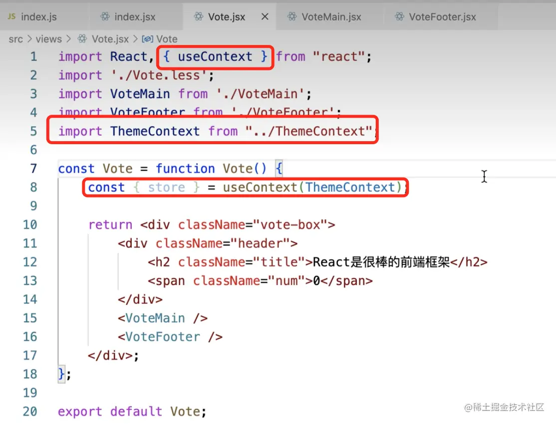This screenshot has height=424, width=556.
Task: Click the h2 title text React是很棒的前端框架
Action: point(381,262)
